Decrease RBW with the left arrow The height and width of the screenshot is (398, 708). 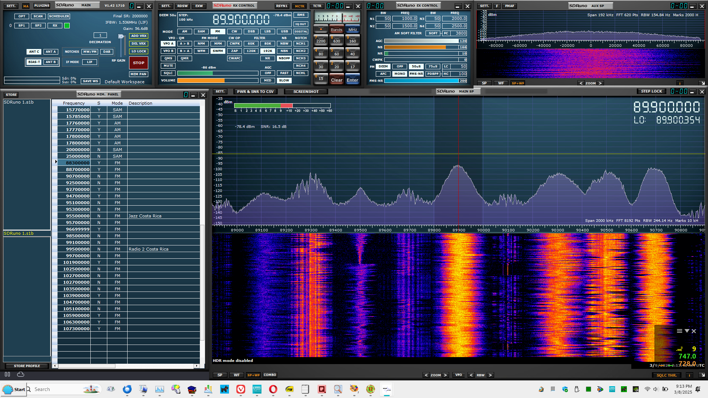[471, 375]
